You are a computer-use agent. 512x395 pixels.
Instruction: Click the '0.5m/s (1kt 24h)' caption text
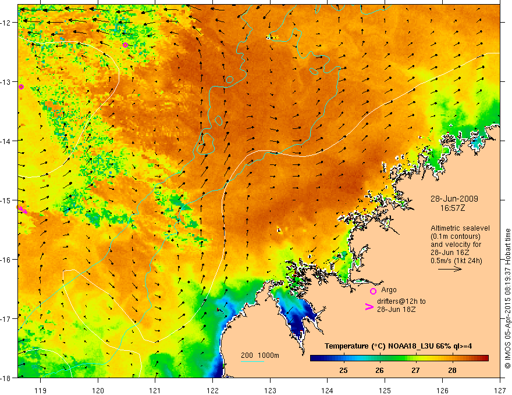pos(457,261)
